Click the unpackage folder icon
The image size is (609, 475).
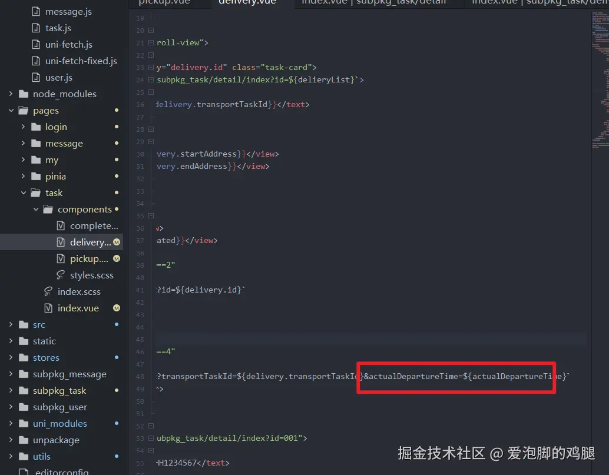24,440
